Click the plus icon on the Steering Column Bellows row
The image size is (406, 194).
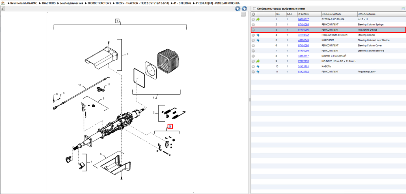click(x=253, y=51)
